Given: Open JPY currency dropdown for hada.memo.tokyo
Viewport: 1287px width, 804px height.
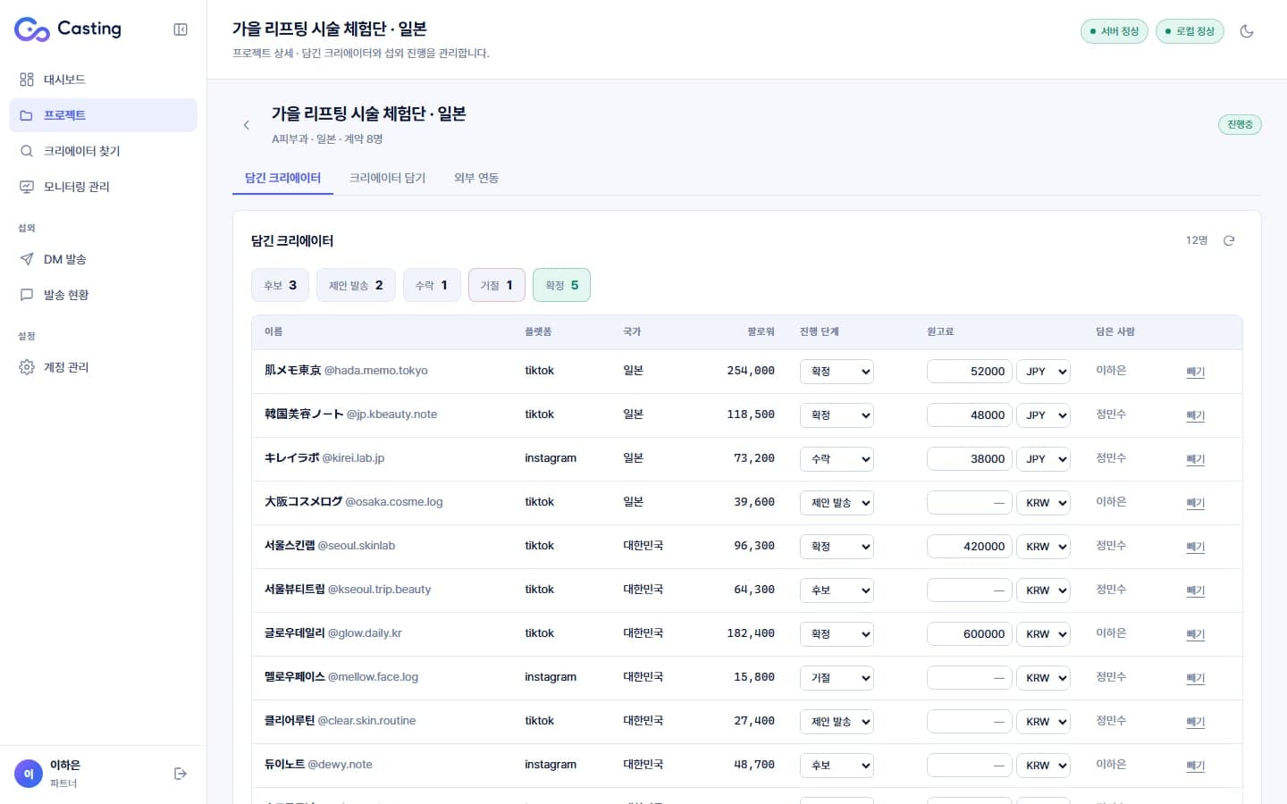Looking at the screenshot, I should click(1043, 372).
